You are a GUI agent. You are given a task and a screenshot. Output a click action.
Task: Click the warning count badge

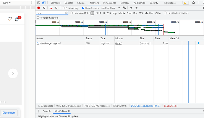point(186,3)
